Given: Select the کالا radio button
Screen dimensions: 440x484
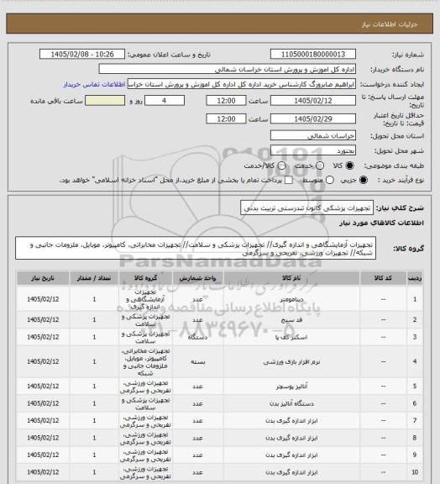Looking at the screenshot, I should click(x=349, y=166).
